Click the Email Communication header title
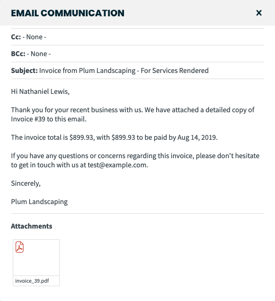The image size is (275, 301). pyautogui.click(x=67, y=13)
